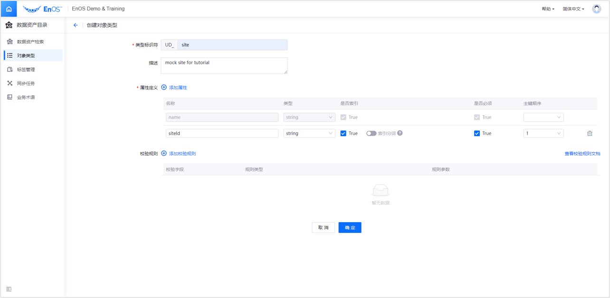Click the home icon in top-left corner

tap(9, 8)
